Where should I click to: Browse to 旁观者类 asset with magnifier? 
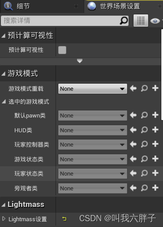click(x=144, y=188)
